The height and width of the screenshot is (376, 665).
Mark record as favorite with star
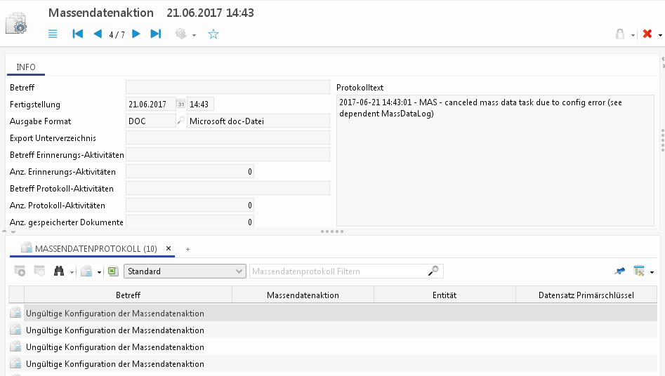tap(213, 34)
